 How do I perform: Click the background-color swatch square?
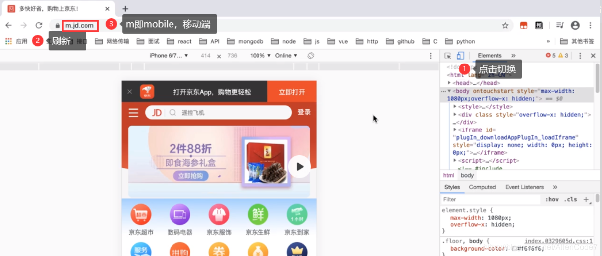click(x=514, y=249)
